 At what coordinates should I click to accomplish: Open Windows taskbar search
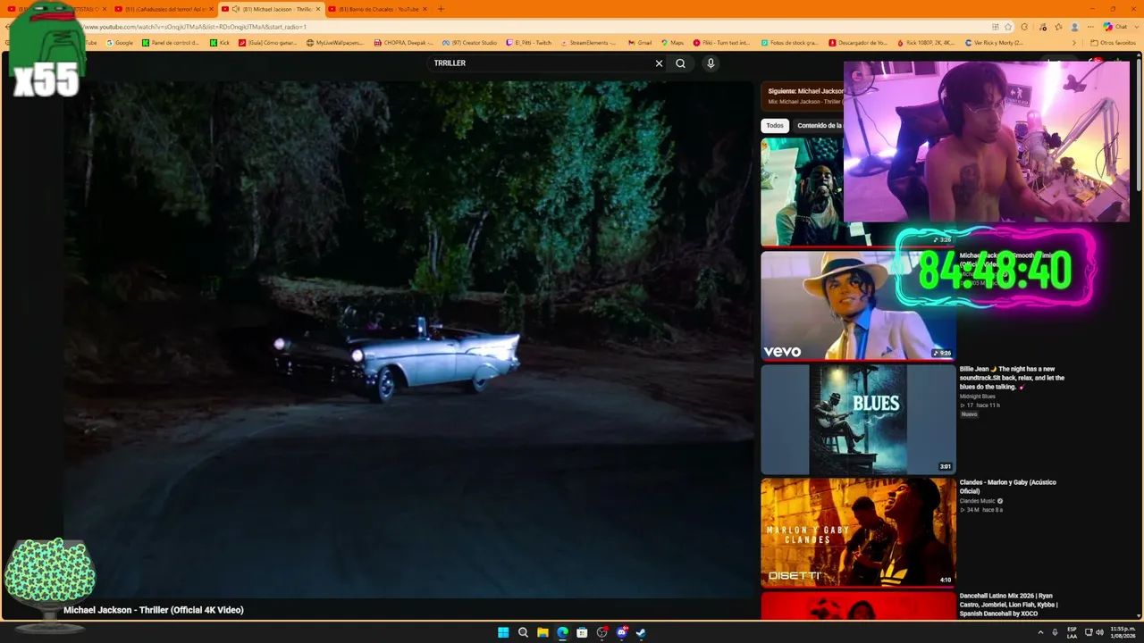pyautogui.click(x=523, y=632)
